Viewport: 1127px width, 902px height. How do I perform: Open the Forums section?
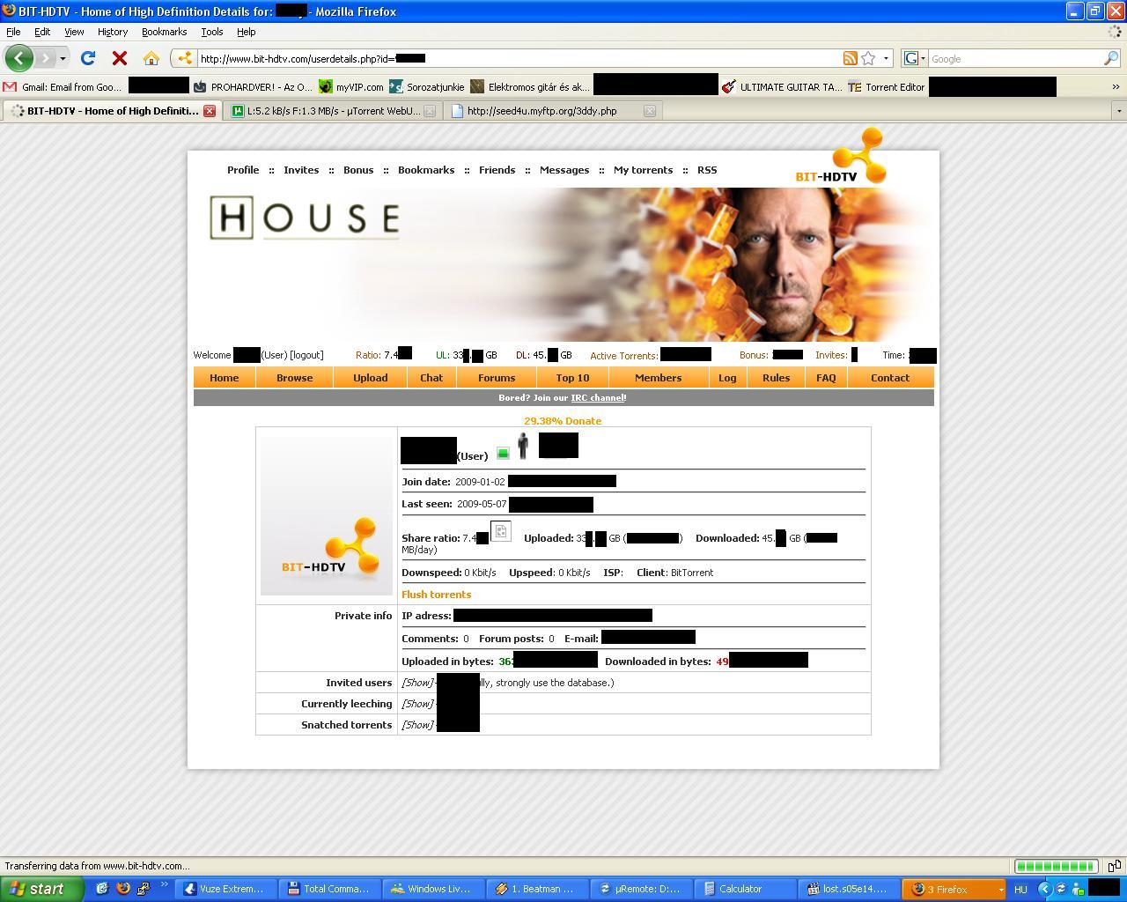497,378
